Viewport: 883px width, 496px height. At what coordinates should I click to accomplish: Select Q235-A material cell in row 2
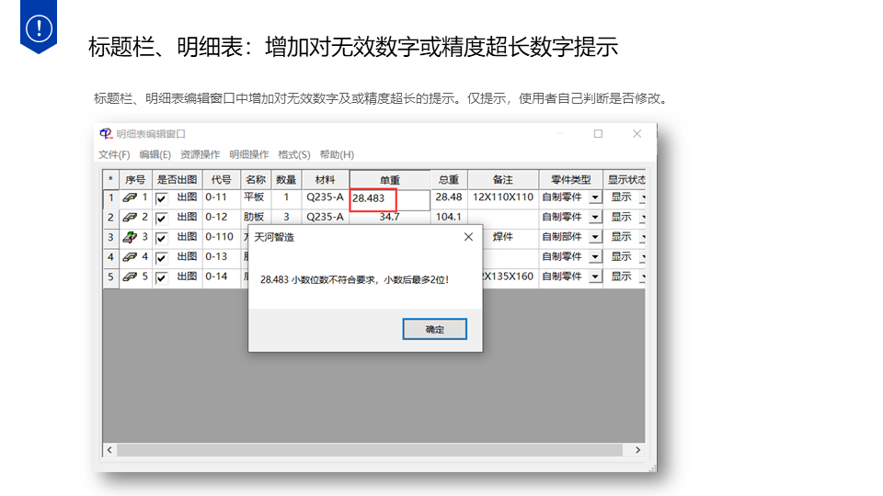click(325, 217)
